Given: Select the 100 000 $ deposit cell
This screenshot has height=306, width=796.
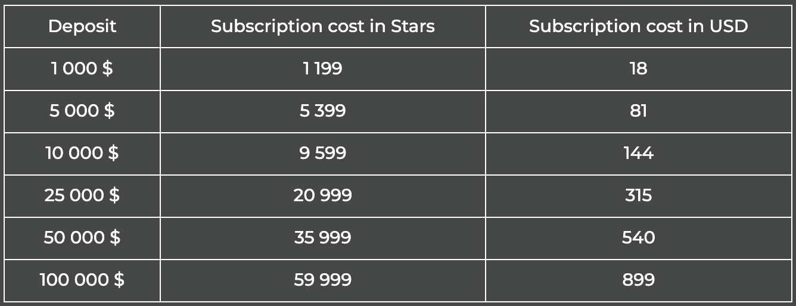Looking at the screenshot, I should [82, 280].
